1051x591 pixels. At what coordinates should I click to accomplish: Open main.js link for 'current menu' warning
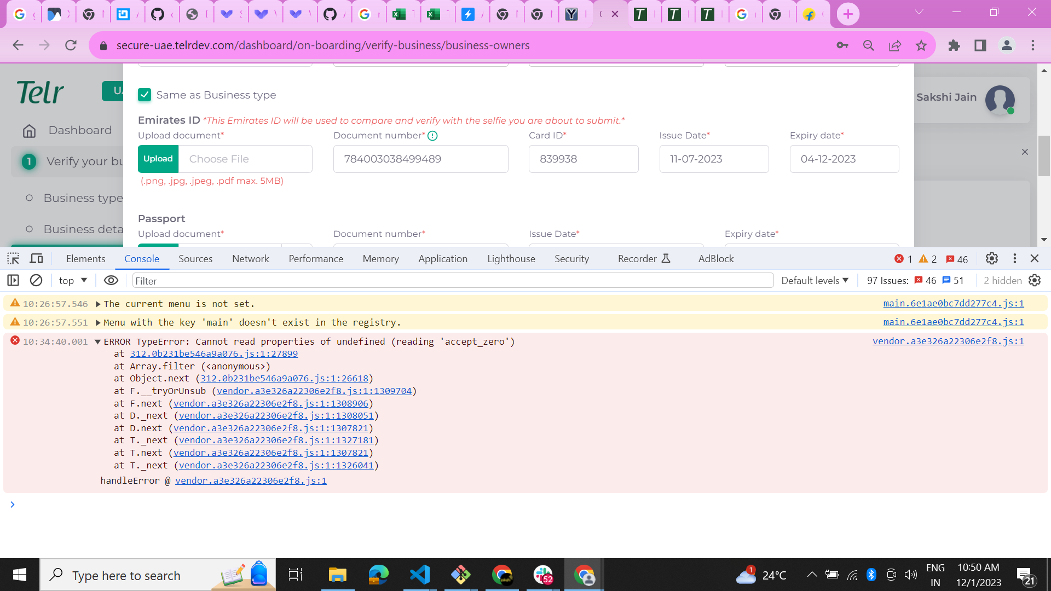954,303
